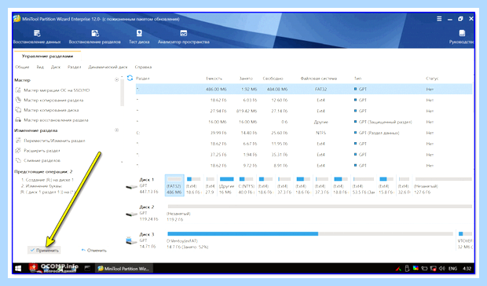This screenshot has height=286, width=487.
Task: Open the Справка menu
Action: click(x=143, y=67)
